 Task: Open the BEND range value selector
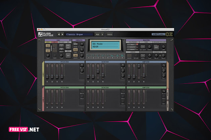[143, 55]
